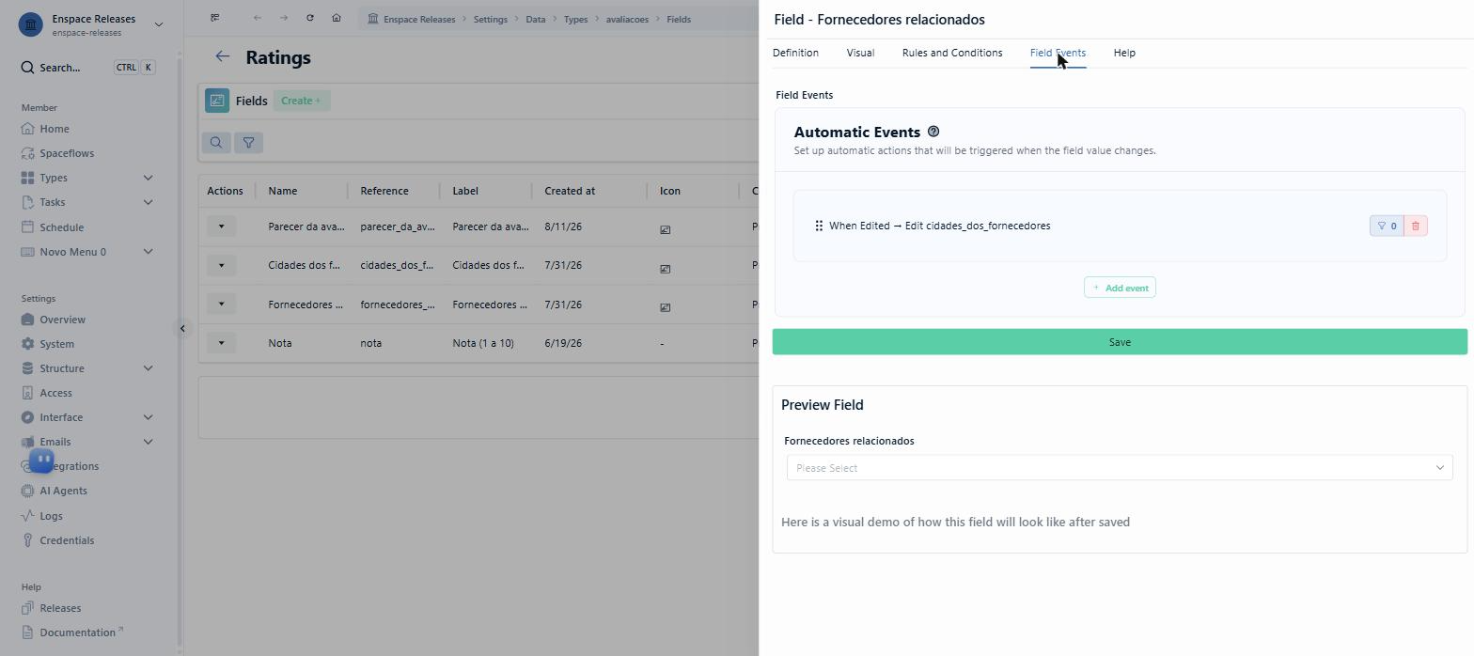Open actions dropdown for Nota row
The width and height of the screenshot is (1474, 656).
pos(222,343)
